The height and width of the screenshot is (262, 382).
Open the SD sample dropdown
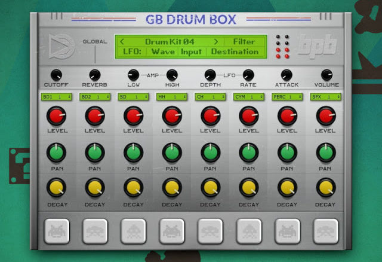133,97
